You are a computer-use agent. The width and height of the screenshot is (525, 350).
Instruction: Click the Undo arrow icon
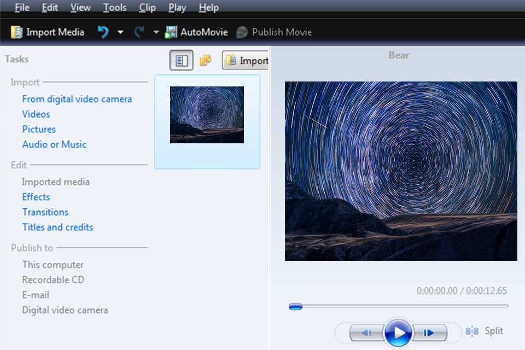coord(102,32)
